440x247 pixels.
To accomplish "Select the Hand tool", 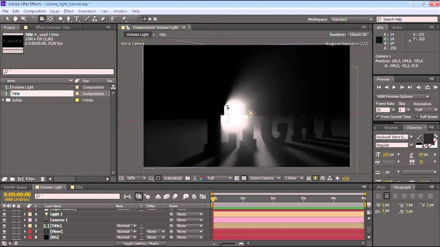I will (15, 19).
